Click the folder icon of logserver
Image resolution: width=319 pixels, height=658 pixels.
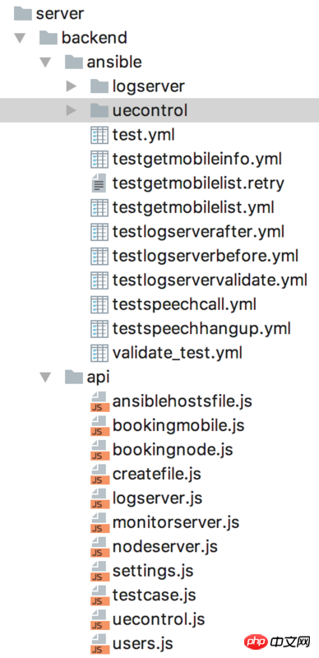(x=99, y=86)
